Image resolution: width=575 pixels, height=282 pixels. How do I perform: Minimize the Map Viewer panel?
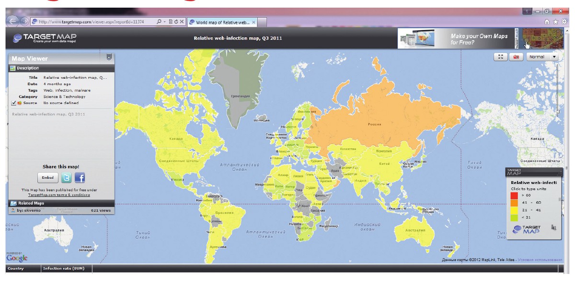[x=109, y=57]
